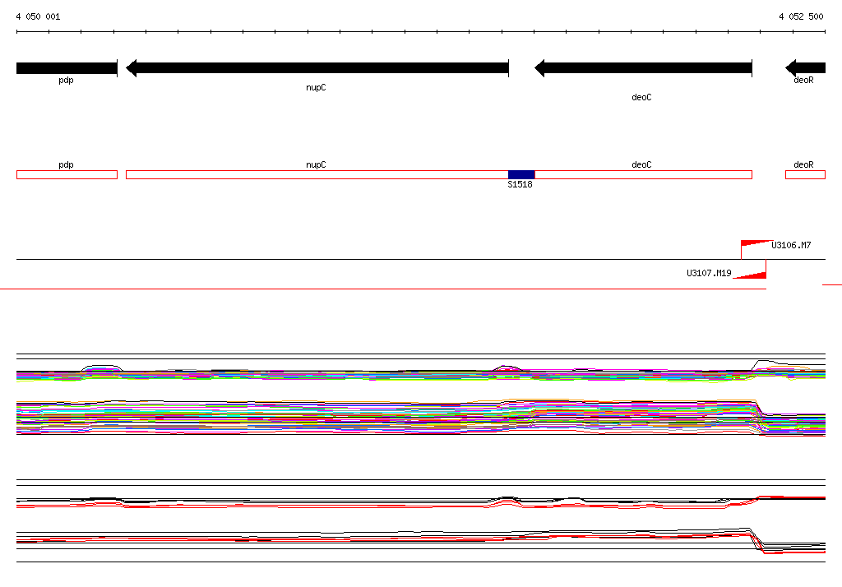Click the pdp label above red box
The height and width of the screenshot is (587, 842).
pyautogui.click(x=66, y=165)
